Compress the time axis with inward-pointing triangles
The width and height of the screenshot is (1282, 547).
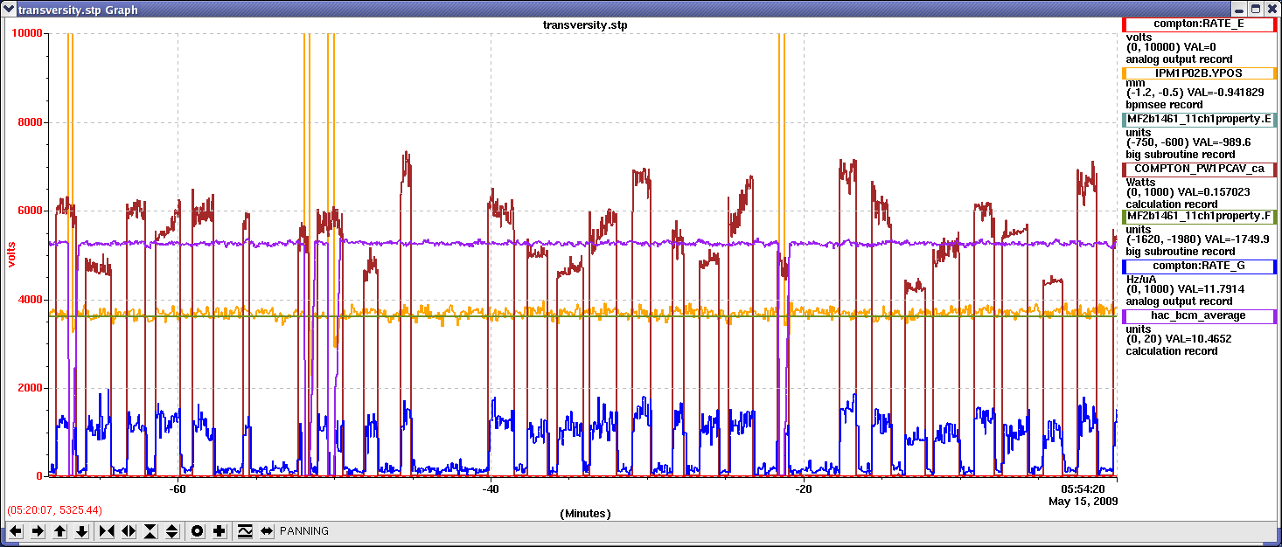coord(107,531)
